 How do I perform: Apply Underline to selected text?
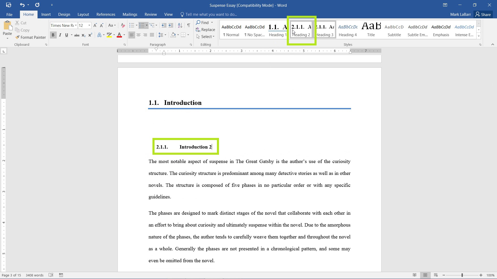coord(67,35)
